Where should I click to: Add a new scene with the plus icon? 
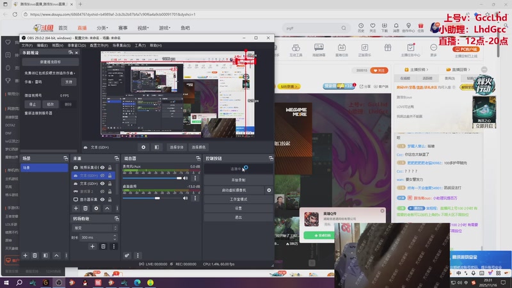pyautogui.click(x=25, y=255)
